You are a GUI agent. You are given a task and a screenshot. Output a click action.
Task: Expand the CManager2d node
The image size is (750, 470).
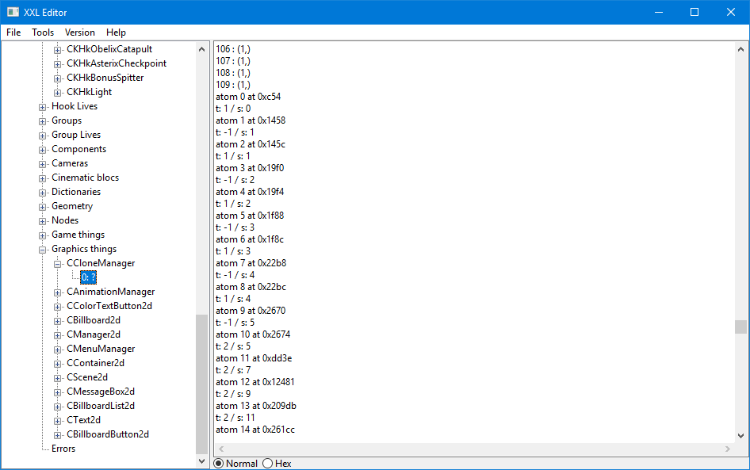57,335
